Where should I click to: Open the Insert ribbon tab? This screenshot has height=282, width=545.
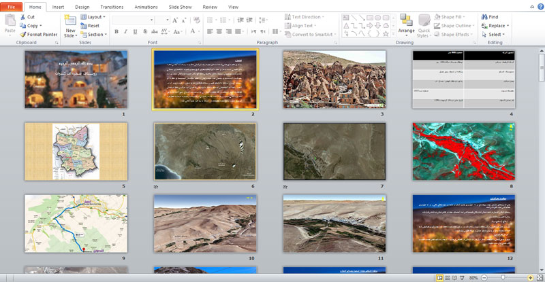pyautogui.click(x=59, y=7)
